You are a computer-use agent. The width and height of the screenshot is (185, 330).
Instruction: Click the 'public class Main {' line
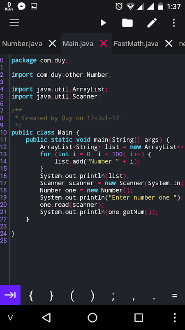pos(45,132)
